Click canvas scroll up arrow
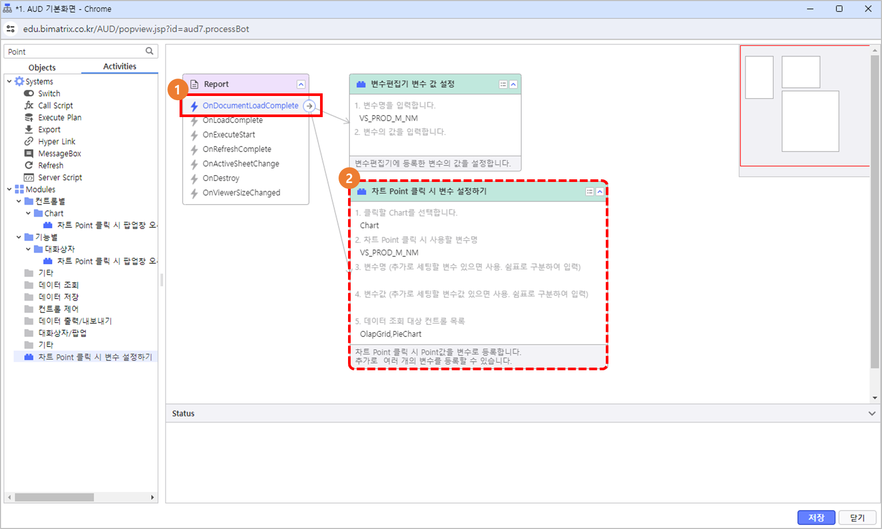The width and height of the screenshot is (882, 529). pyautogui.click(x=875, y=50)
